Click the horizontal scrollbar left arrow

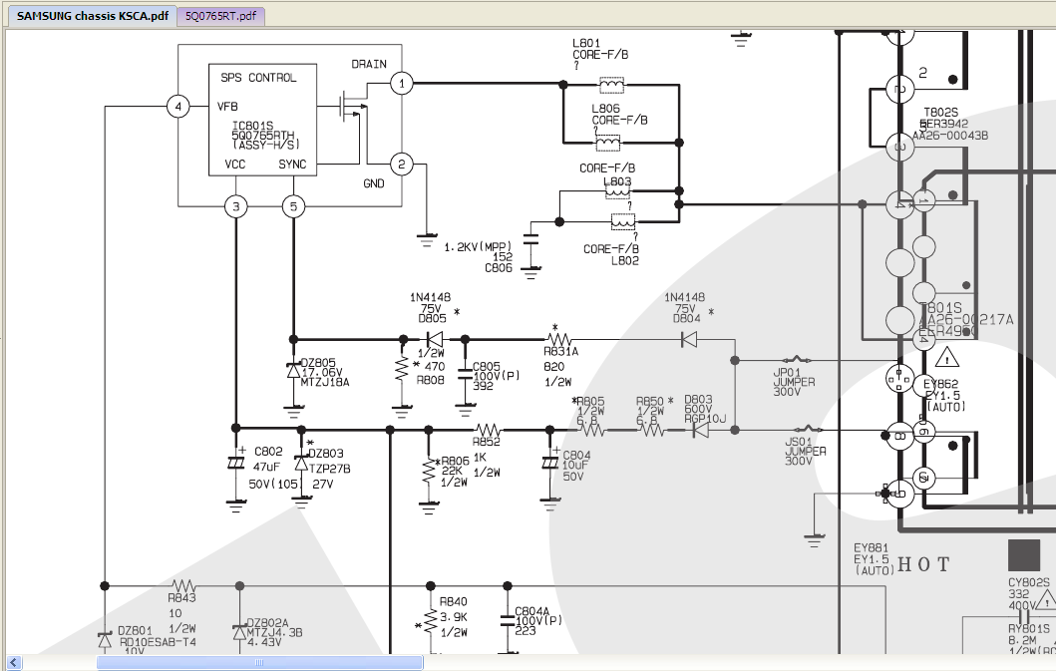[14, 662]
